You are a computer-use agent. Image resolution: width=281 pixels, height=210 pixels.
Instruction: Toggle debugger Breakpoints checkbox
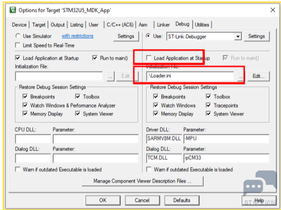156,97
